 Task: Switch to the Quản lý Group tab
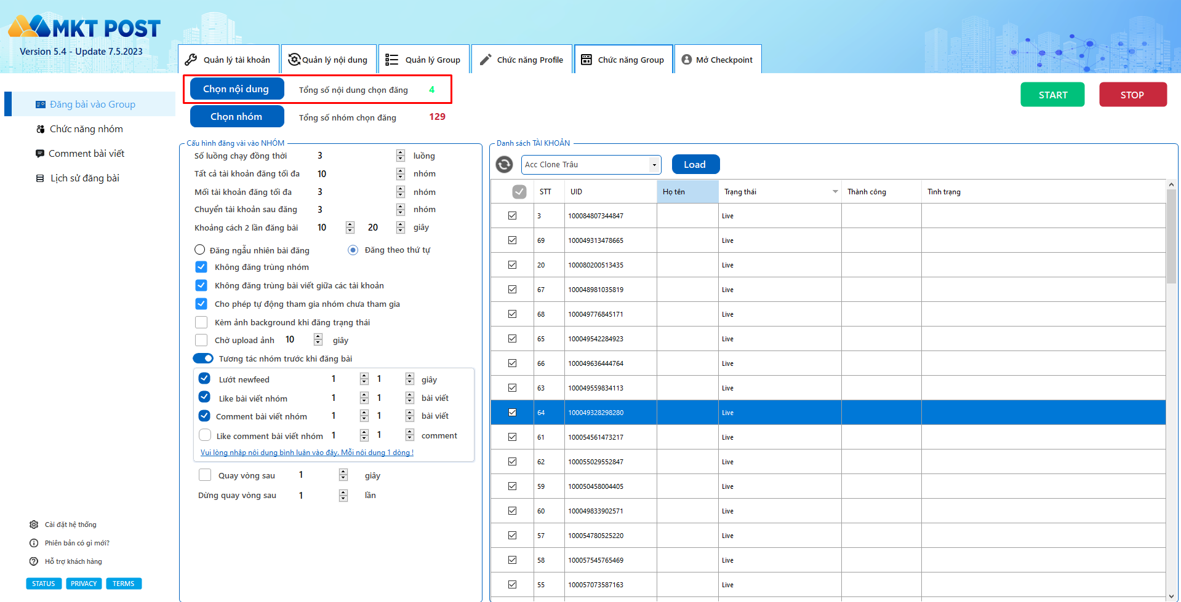point(424,59)
